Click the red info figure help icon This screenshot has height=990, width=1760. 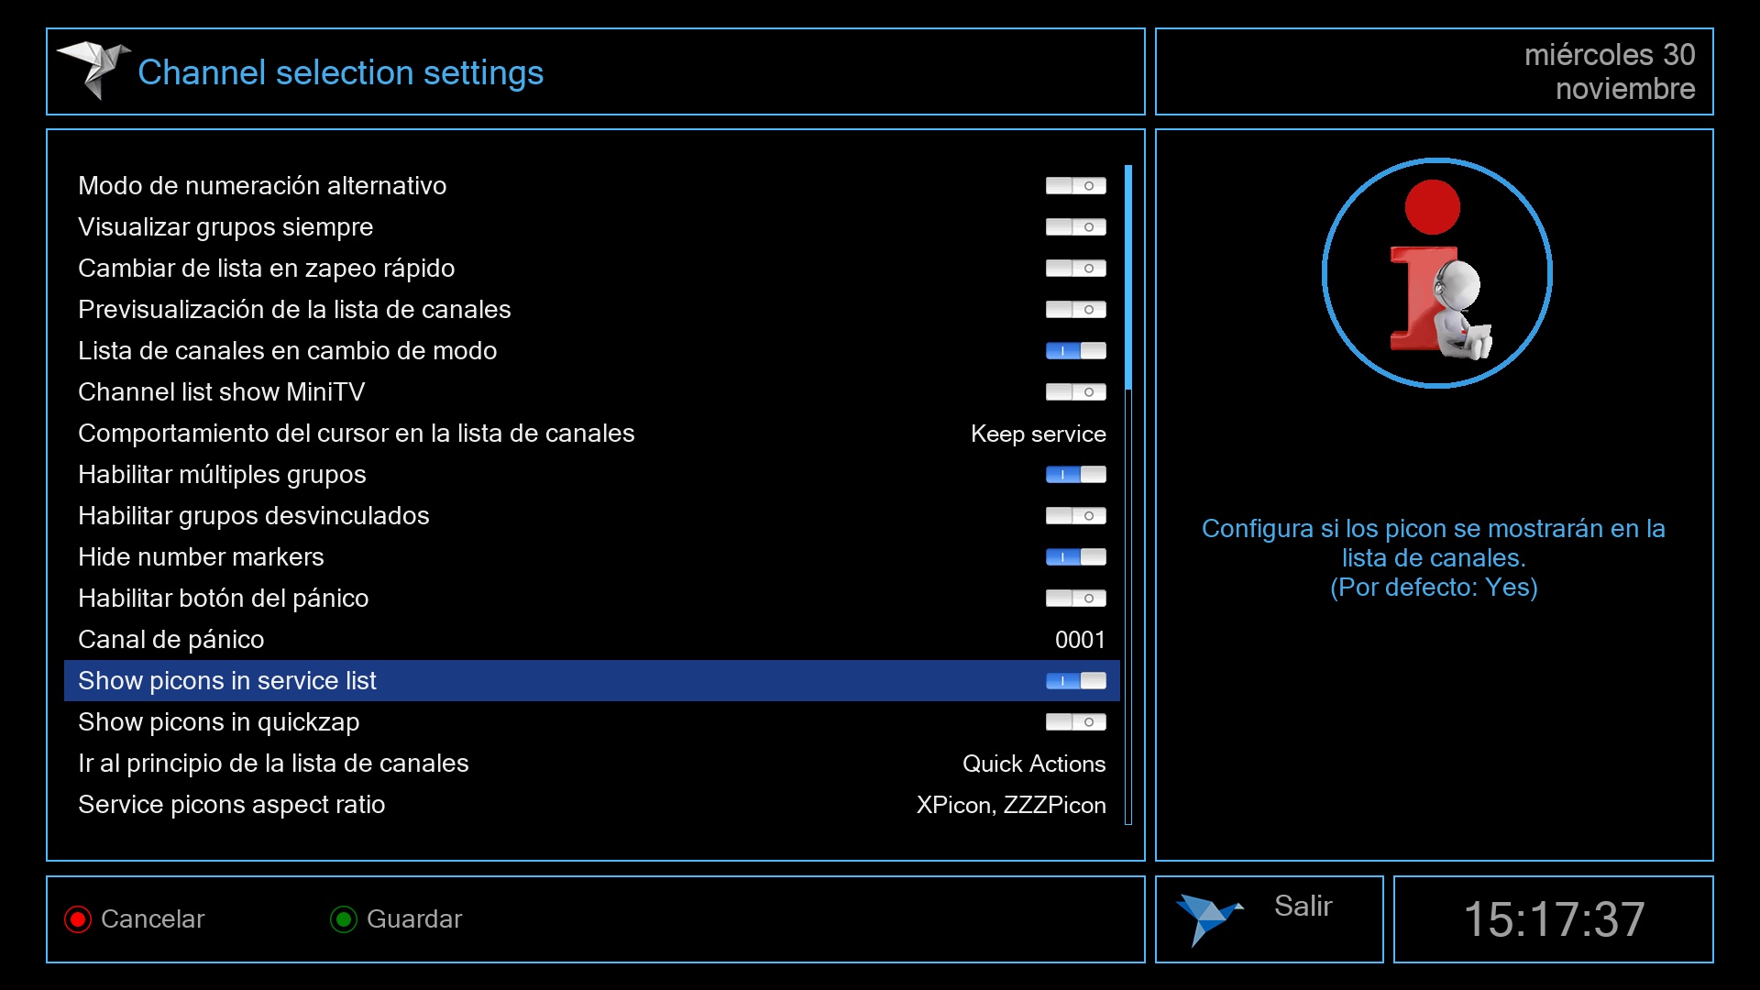tap(1436, 273)
